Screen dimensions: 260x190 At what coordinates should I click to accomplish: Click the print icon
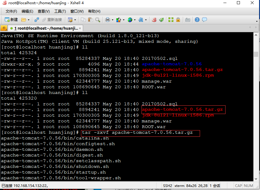point(108,20)
